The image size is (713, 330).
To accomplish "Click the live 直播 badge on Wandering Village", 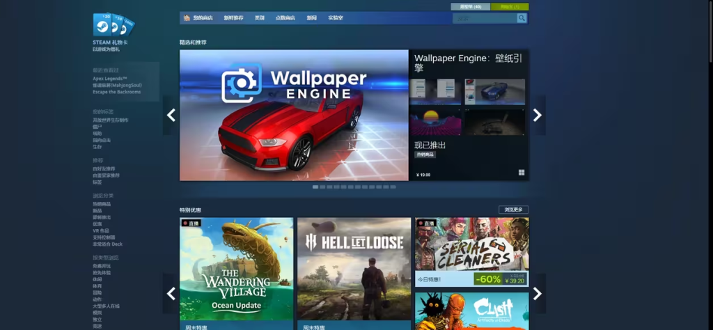I will pos(191,223).
